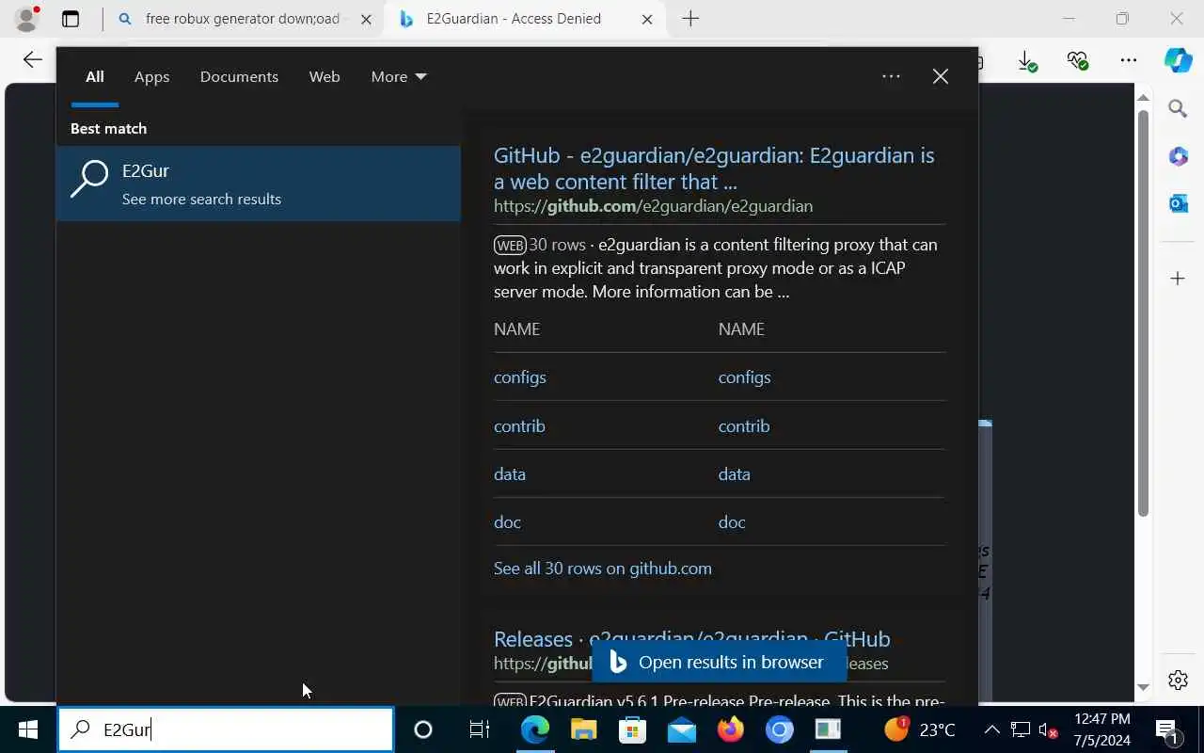
Task: Click See all 30 rows on github.com
Action: click(603, 569)
